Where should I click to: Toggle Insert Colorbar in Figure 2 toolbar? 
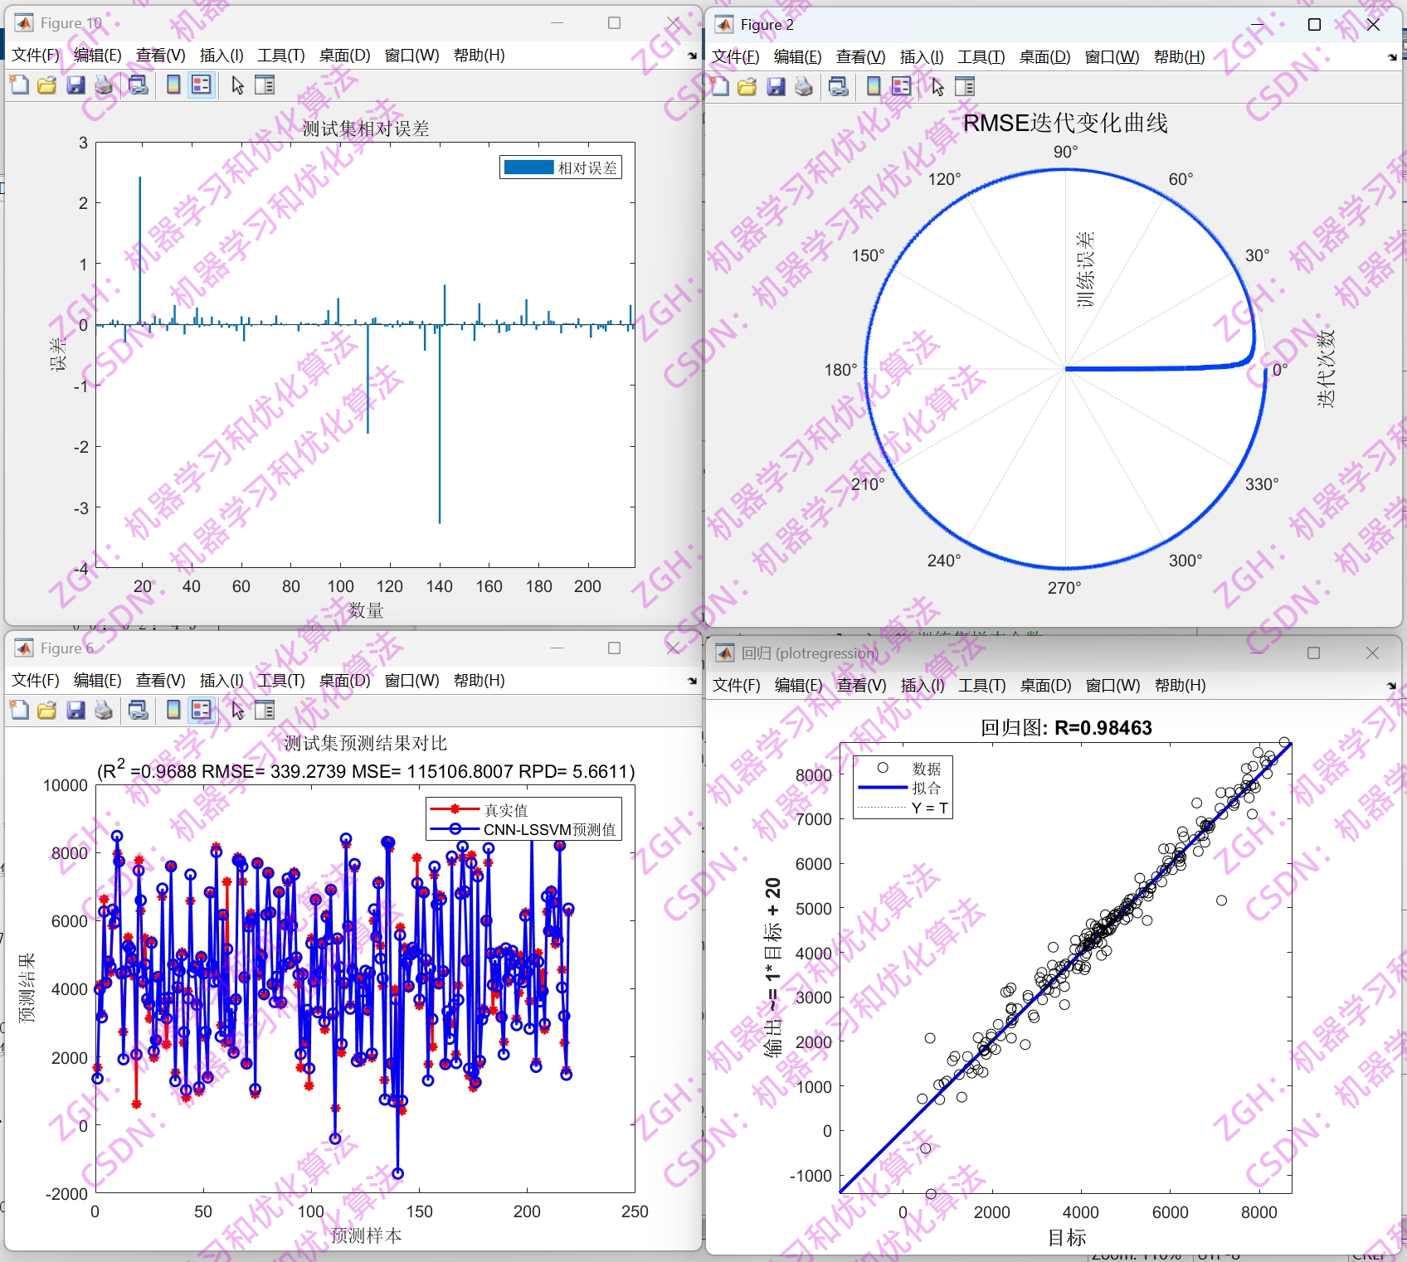(x=874, y=86)
